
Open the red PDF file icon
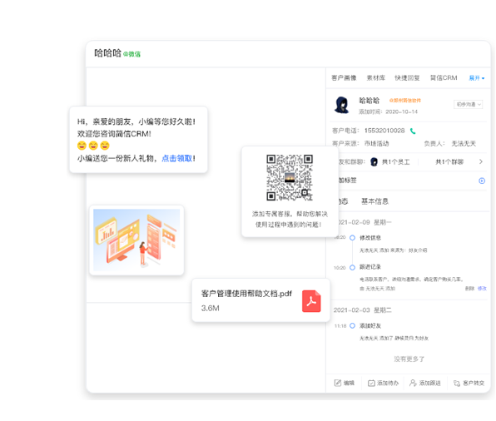click(311, 301)
